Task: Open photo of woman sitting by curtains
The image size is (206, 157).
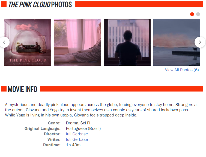Action: click(77, 42)
